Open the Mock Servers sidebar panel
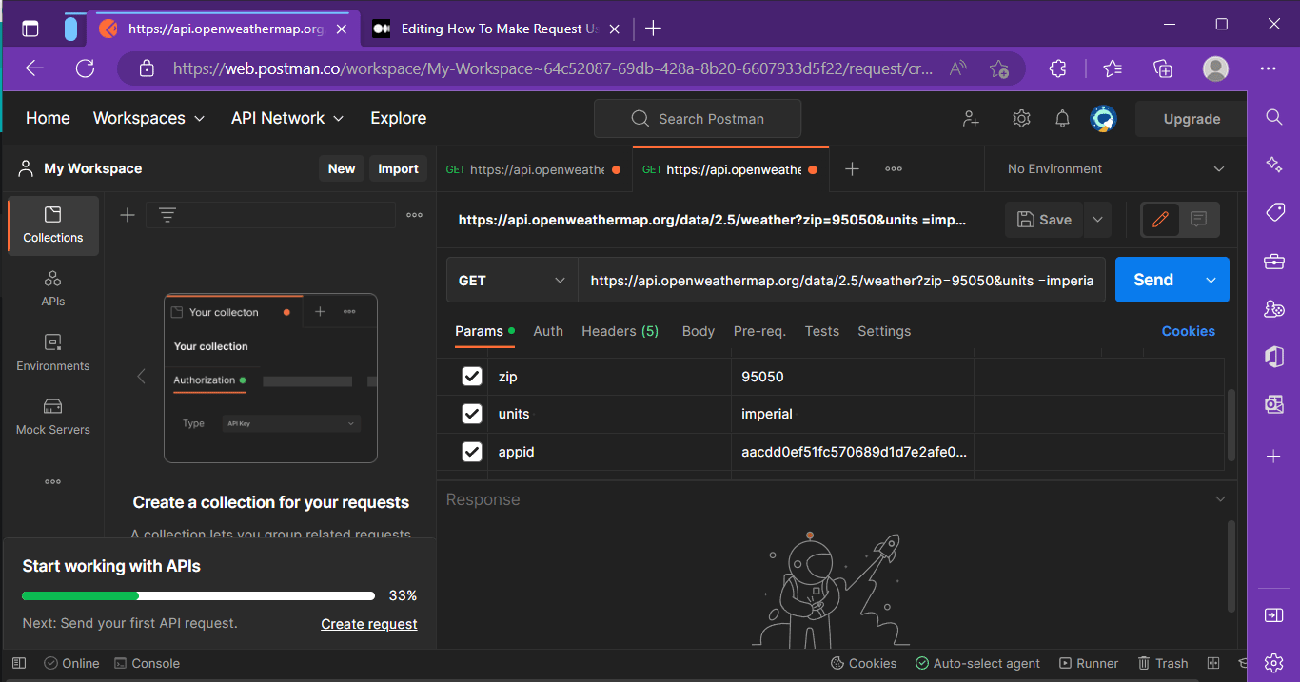Screen dimensions: 1300x682 [53, 417]
